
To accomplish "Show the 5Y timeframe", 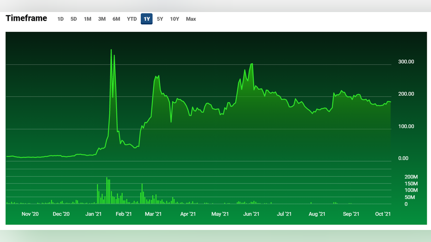I will pos(160,19).
